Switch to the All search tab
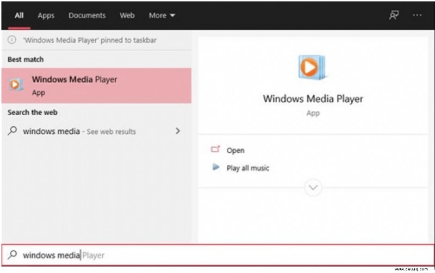The image size is (435, 273). coord(19,15)
